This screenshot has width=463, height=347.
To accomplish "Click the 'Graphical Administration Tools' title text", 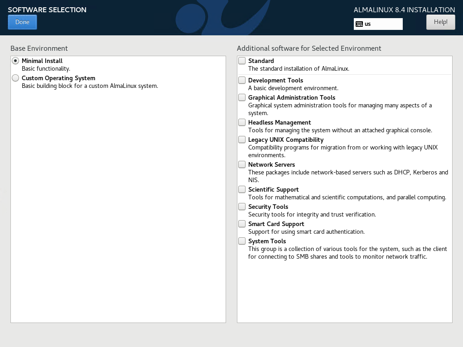I will tap(292, 98).
